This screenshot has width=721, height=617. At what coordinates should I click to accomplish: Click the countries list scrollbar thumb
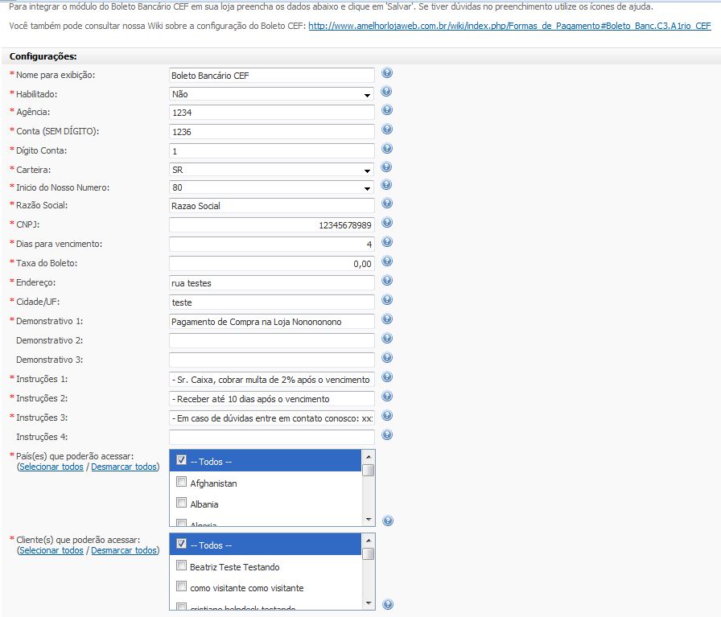tap(369, 471)
